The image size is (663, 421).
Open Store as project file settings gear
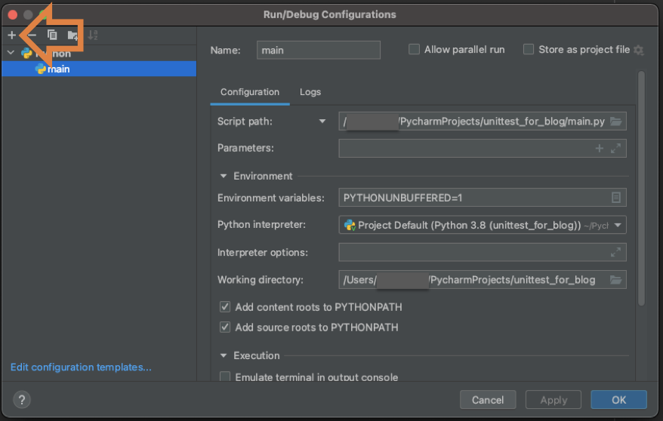pyautogui.click(x=639, y=51)
